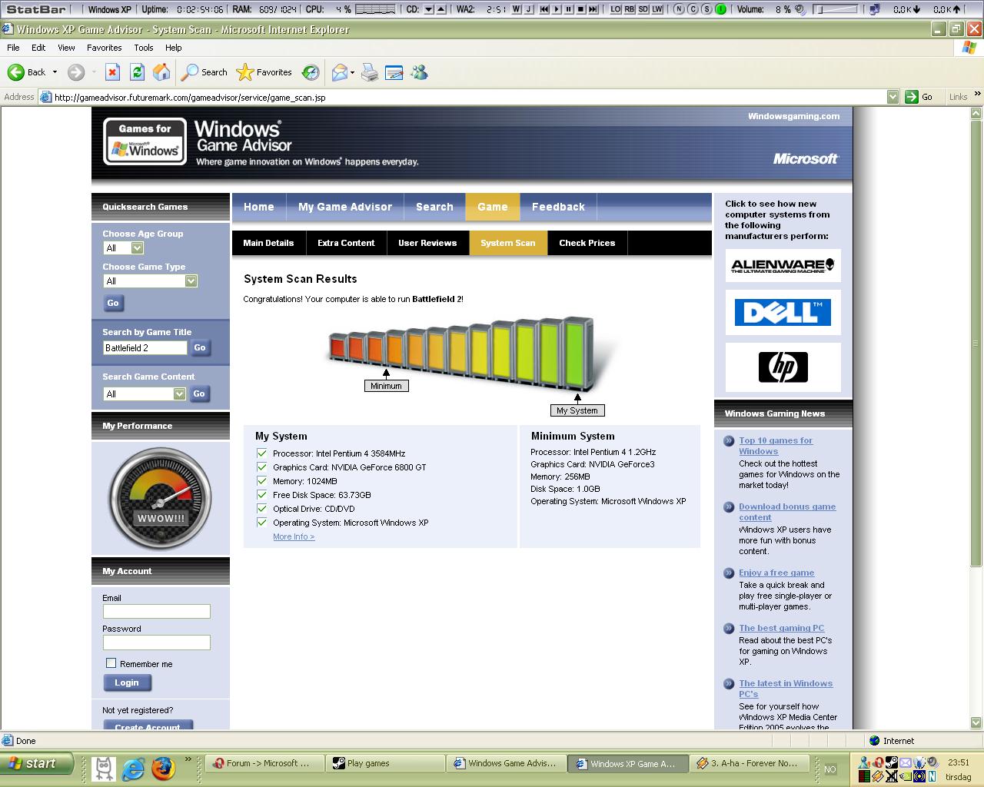Open the Mail envelope toolbar icon
This screenshot has width=984, height=787.
[x=339, y=72]
